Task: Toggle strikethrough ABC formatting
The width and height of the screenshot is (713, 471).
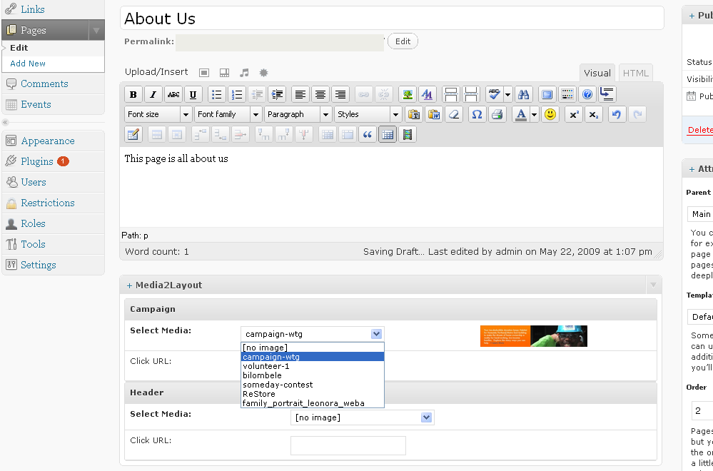Action: tap(173, 95)
